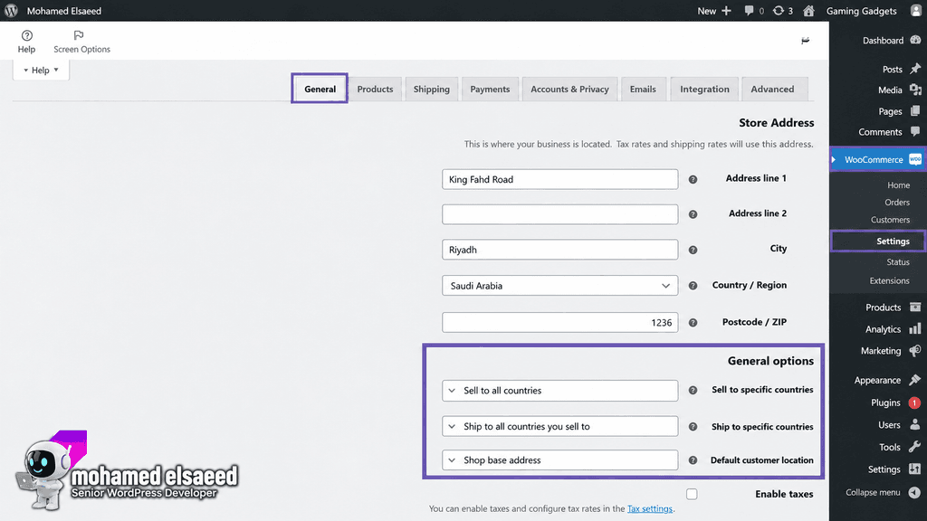Click the sidebar Settings sliders icon
The image size is (927, 521).
point(915,469)
